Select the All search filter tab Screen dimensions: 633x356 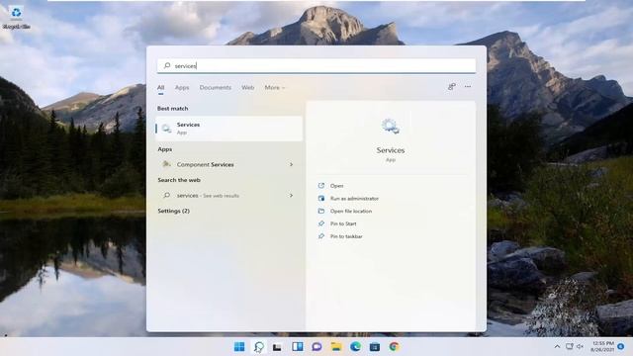160,88
